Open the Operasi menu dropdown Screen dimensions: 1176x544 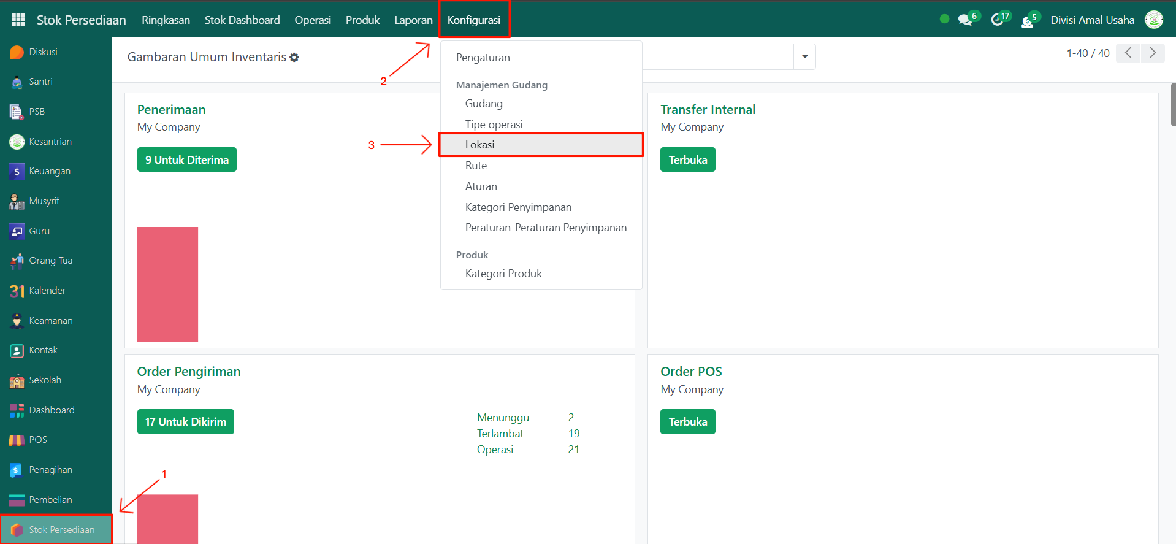(313, 20)
